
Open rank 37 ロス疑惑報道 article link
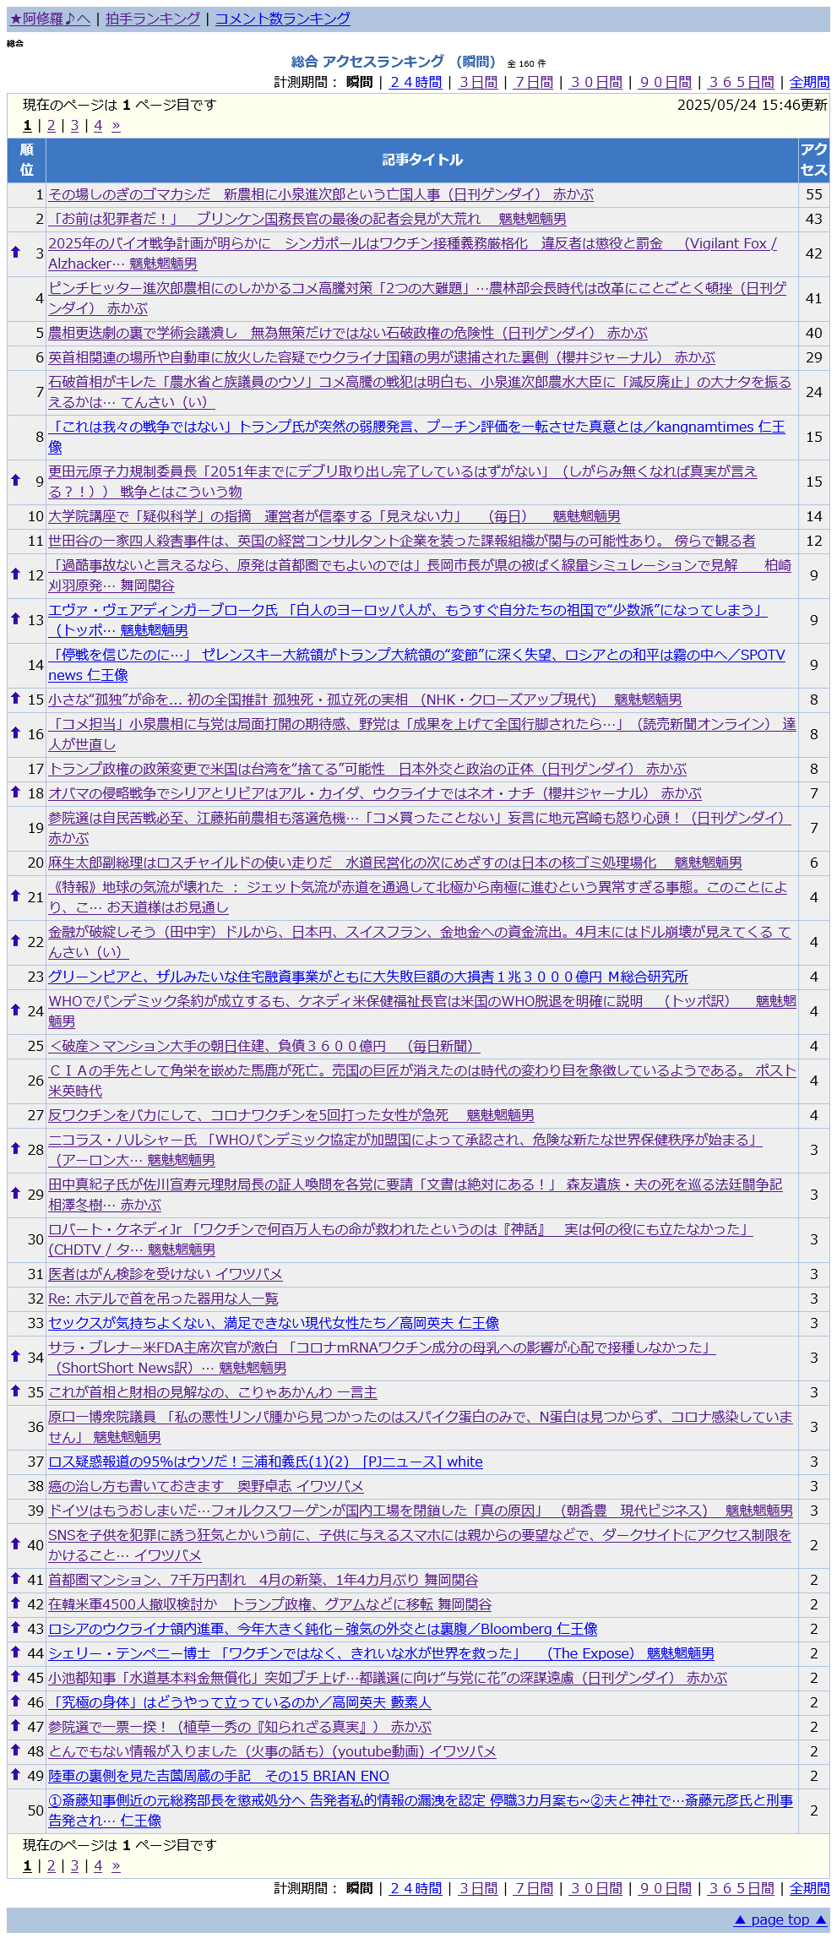coord(265,1462)
